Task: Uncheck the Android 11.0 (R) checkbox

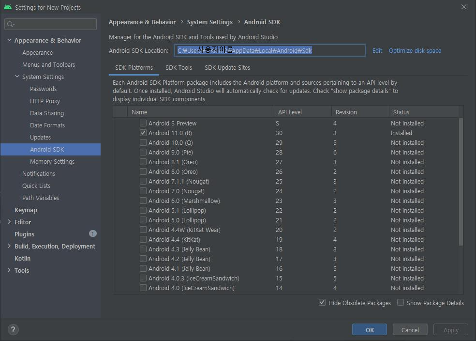Action: pos(143,133)
